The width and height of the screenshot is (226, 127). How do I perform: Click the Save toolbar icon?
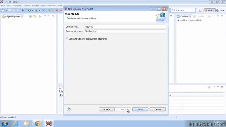pos(10,10)
